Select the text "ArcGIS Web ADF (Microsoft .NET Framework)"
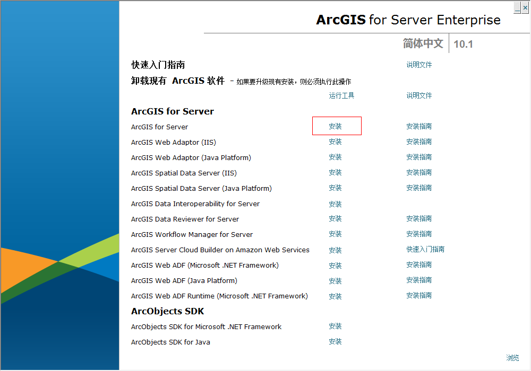 205,265
